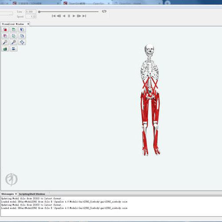222x222 pixels.
Task: Click the Speed field spinner arrows
Action: click(35, 16)
